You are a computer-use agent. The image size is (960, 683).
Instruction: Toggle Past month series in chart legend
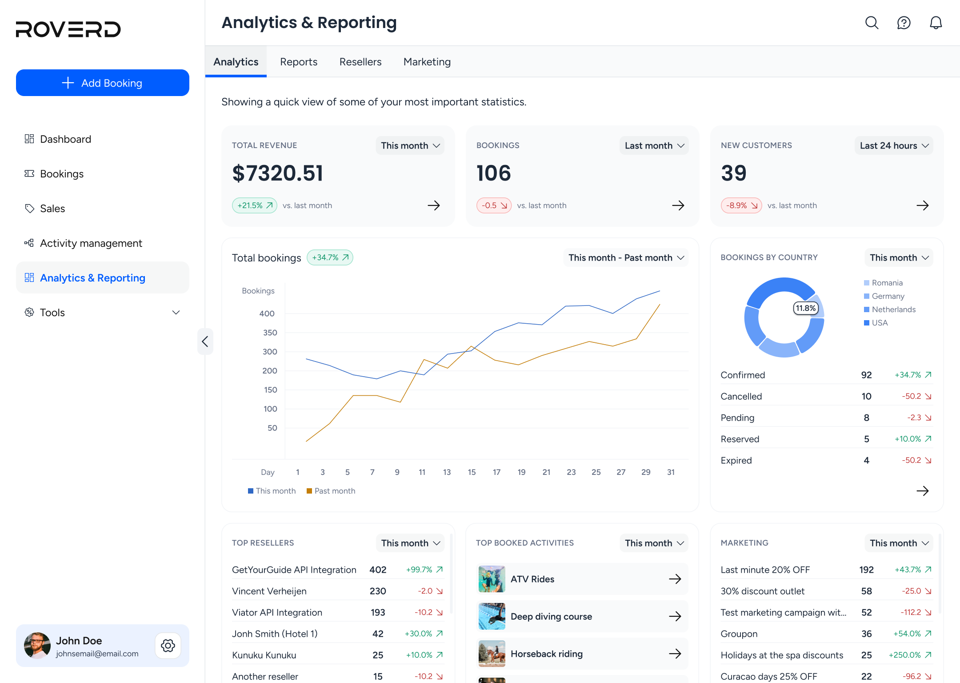(x=331, y=491)
